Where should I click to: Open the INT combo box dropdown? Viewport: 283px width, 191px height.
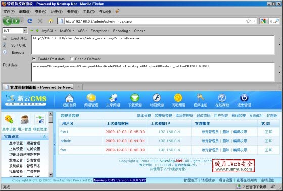[25, 31]
